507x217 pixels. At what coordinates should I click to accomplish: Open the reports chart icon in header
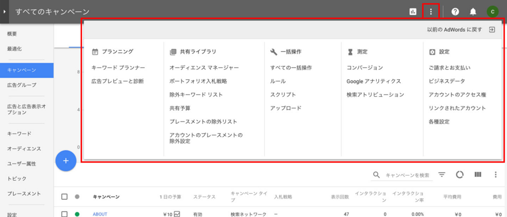412,12
